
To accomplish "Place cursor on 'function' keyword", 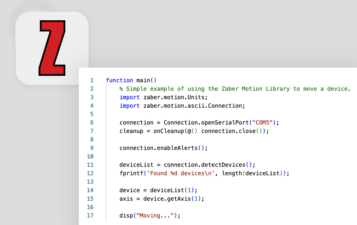I will point(120,80).
